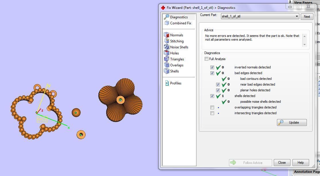Select the Combined Fix icon
This screenshot has width=320, height=176.
167,23
